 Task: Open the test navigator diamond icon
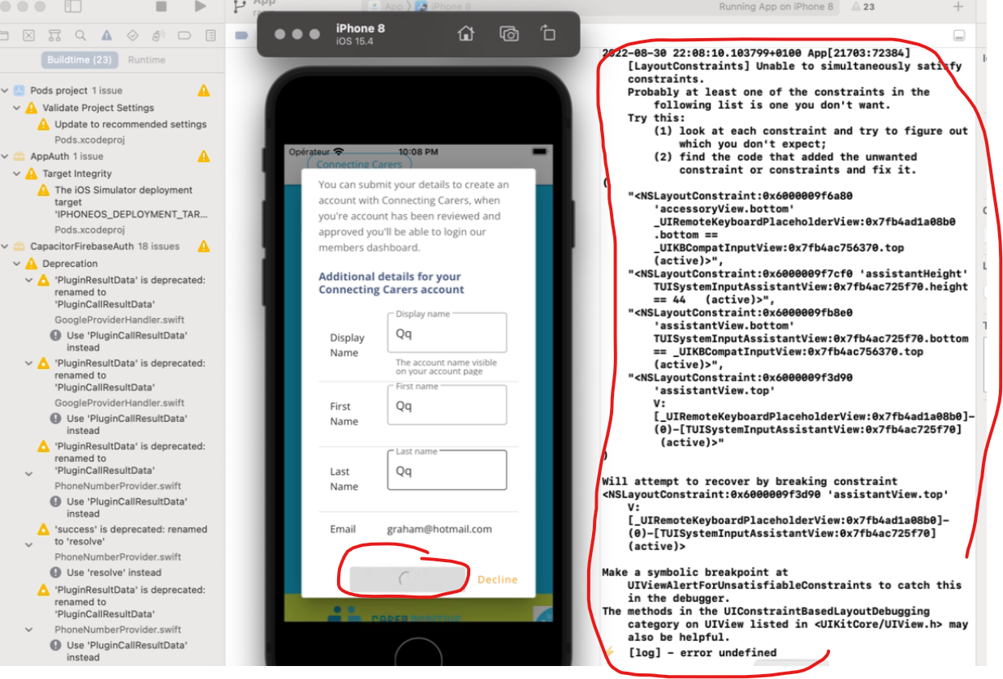point(132,36)
